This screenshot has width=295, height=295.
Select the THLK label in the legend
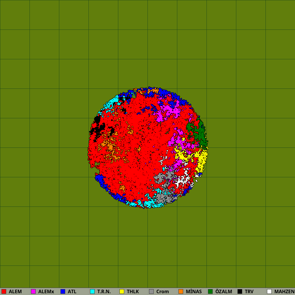(133, 292)
